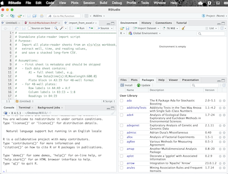228x174 pixels.
Task: Open the R Script file type dropdown
Action: [109, 101]
